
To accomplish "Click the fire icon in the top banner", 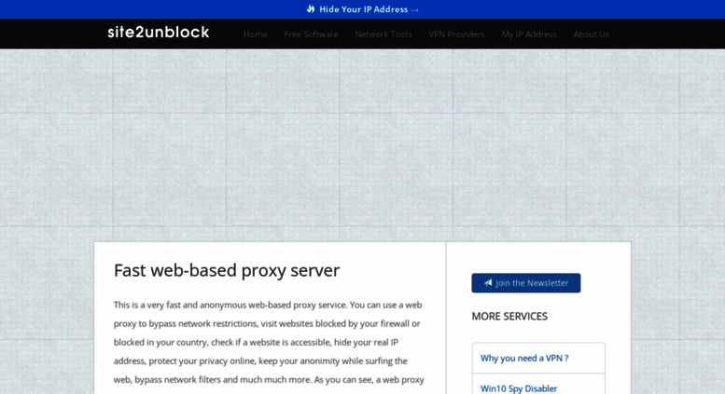I will coord(311,9).
